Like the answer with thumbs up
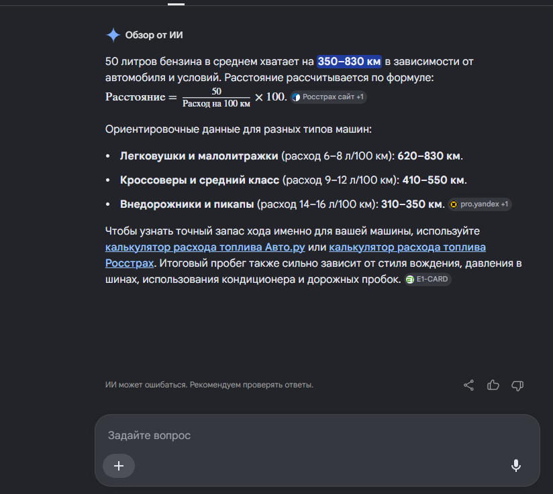Image resolution: width=553 pixels, height=494 pixels. [x=493, y=385]
